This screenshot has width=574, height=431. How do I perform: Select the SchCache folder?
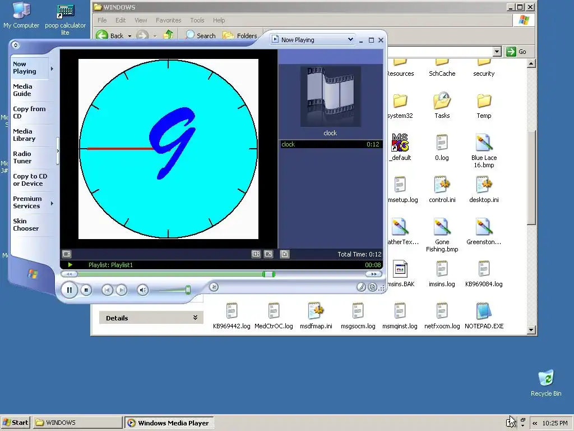click(x=442, y=68)
